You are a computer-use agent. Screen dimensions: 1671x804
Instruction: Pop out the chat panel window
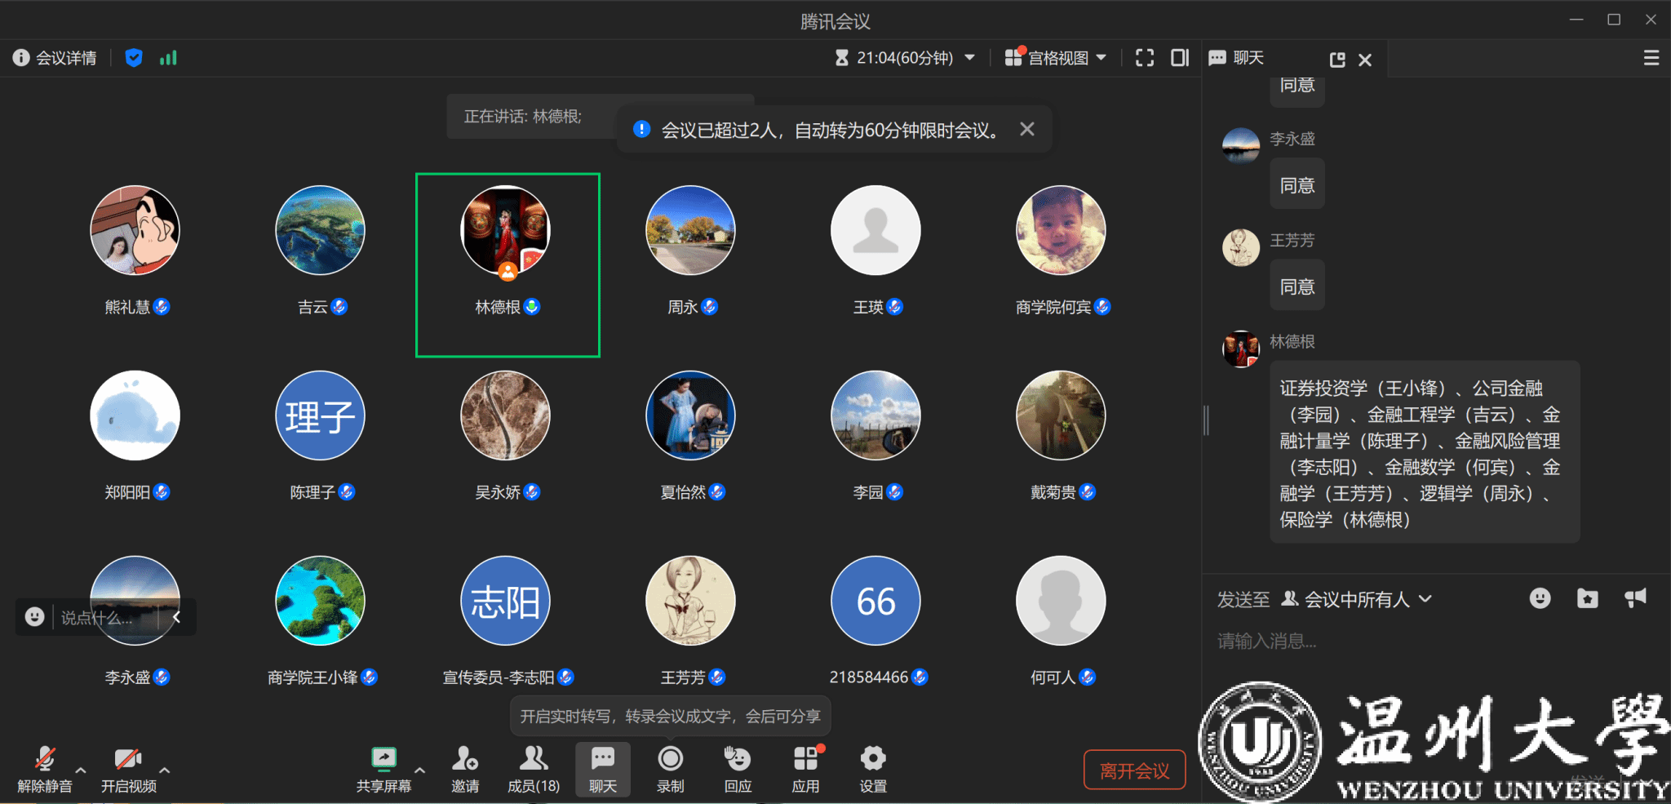tap(1336, 60)
